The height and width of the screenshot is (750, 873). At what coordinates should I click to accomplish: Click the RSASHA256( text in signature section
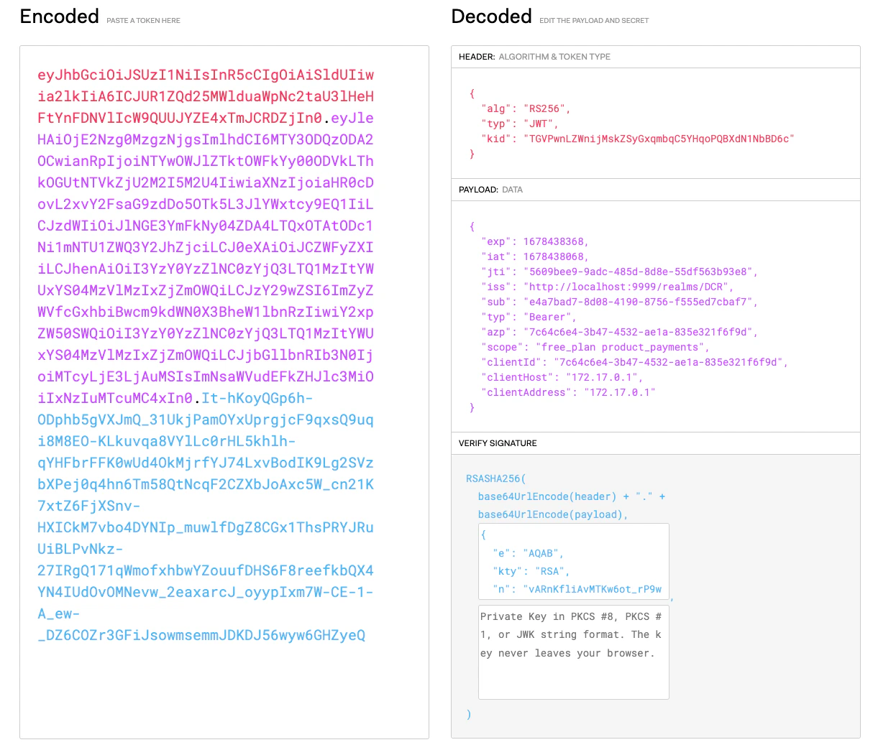click(x=496, y=478)
